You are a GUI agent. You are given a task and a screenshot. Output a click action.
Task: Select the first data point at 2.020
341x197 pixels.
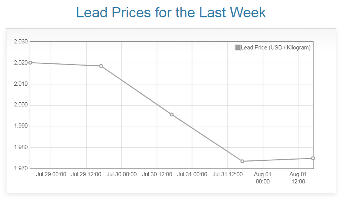30,63
